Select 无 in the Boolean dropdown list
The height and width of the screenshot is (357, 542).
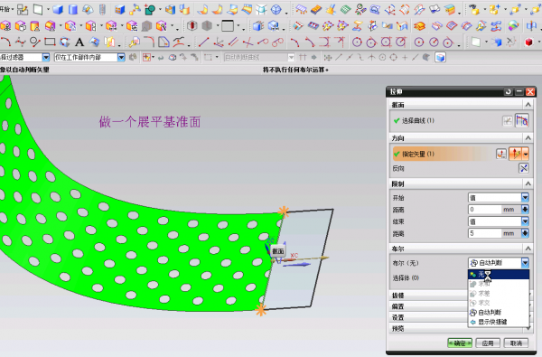point(499,275)
